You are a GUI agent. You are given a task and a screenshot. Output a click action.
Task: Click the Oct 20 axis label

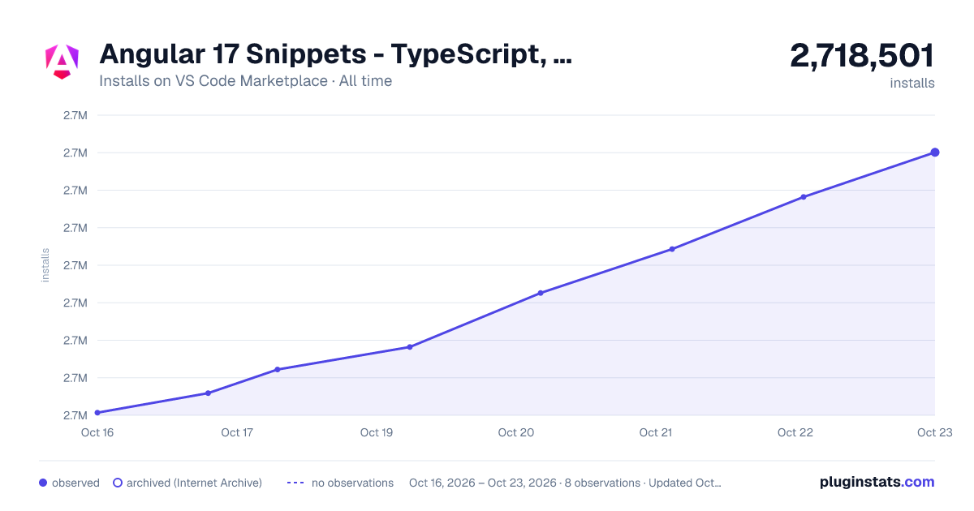click(516, 432)
